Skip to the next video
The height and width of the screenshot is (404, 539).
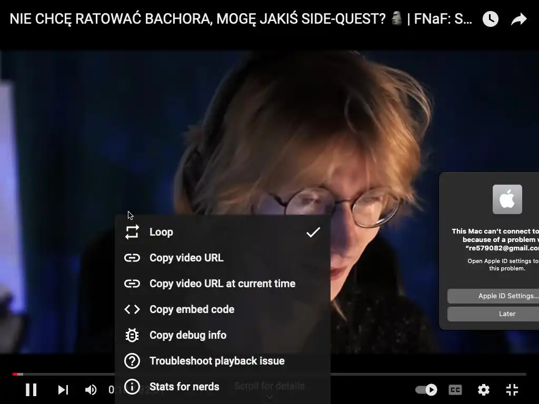[x=63, y=390]
